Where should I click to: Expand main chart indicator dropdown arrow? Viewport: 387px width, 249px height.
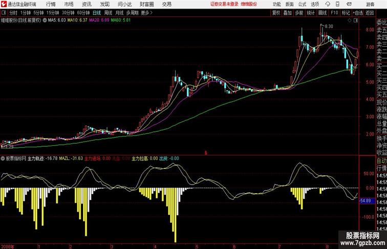pos(45,20)
